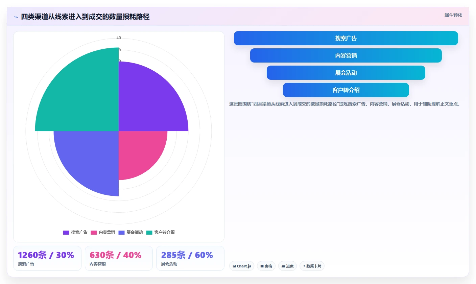Image resolution: width=476 pixels, height=284 pixels.
Task: Select the 客户转介绍 funnel bar
Action: coord(346,90)
